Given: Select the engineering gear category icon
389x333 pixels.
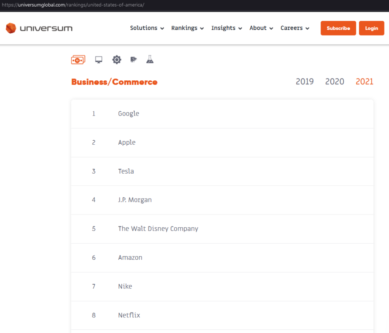Looking at the screenshot, I should 116,60.
